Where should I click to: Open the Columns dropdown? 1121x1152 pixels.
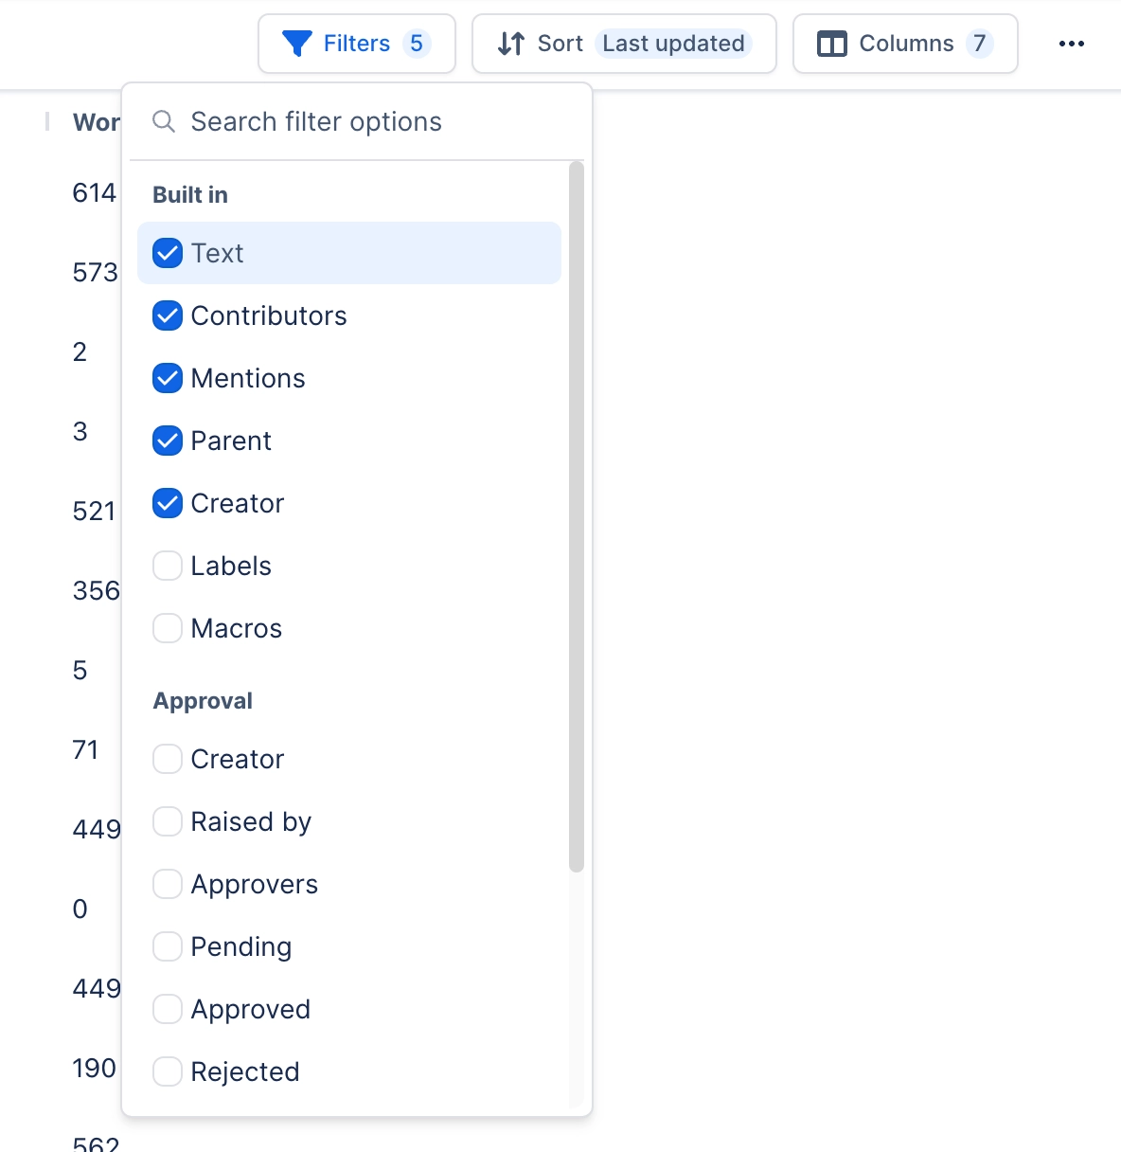(x=905, y=44)
